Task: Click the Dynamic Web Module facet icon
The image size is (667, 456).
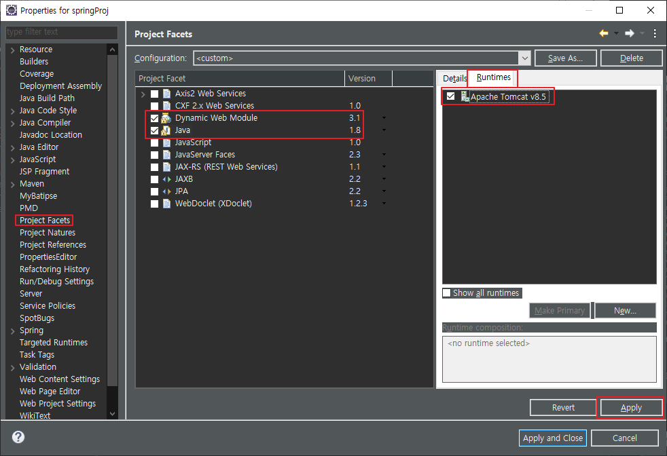Action: click(x=166, y=118)
